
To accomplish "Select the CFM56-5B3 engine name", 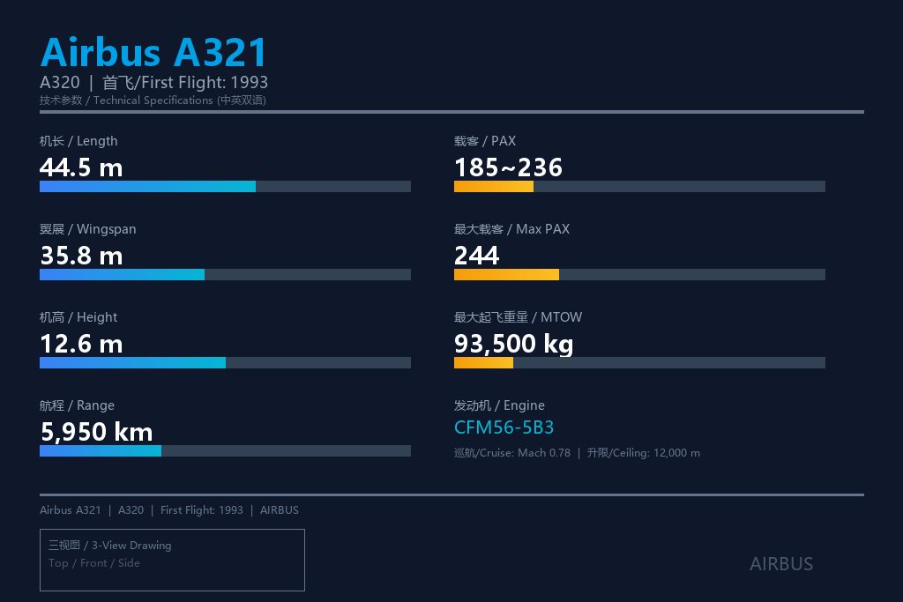I will pos(504,427).
